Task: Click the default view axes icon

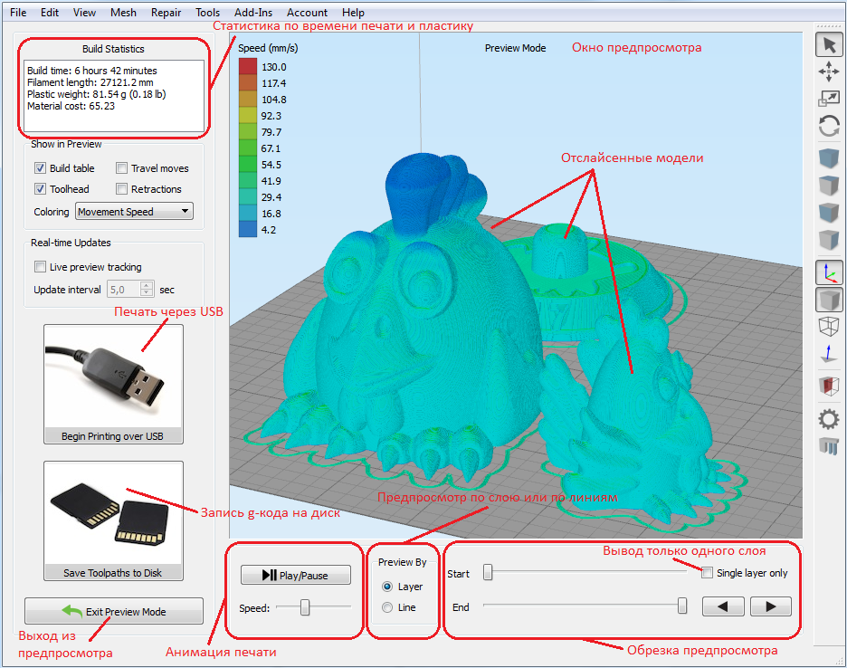Action: pos(829,271)
